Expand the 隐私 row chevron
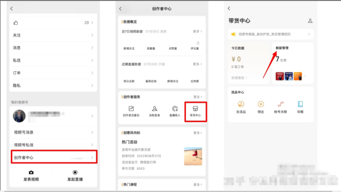 (92, 85)
